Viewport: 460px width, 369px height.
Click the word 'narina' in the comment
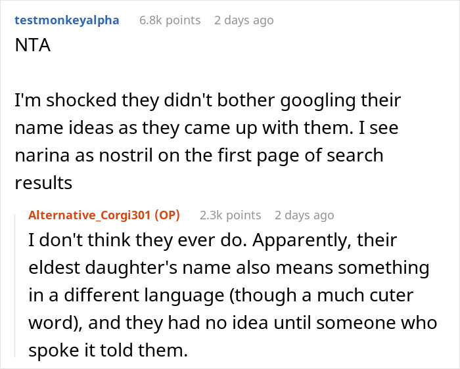(x=42, y=156)
